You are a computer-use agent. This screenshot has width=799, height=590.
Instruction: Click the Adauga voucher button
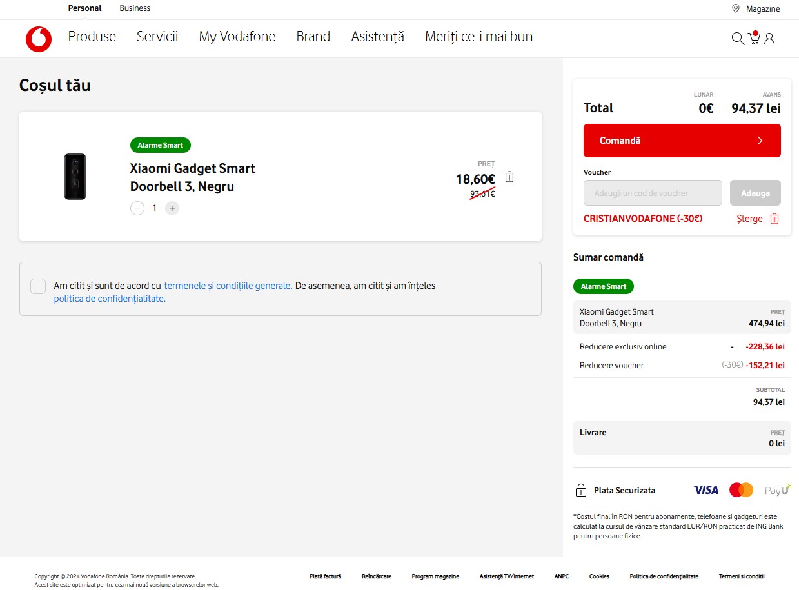755,193
